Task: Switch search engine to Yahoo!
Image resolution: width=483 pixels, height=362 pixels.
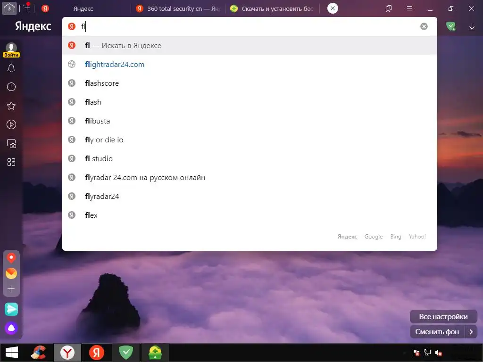Action: click(x=417, y=237)
